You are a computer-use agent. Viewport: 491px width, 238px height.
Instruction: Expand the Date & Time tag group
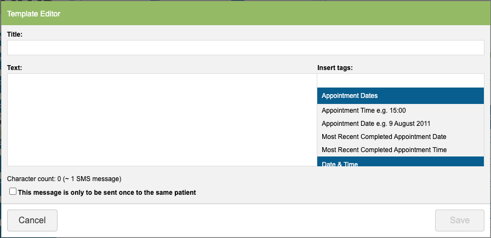[401, 163]
